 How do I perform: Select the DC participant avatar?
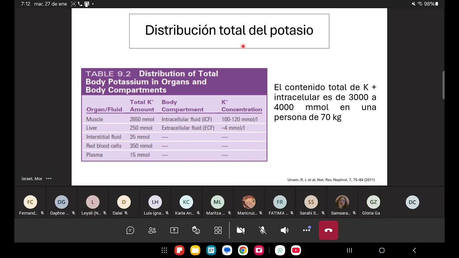point(412,202)
